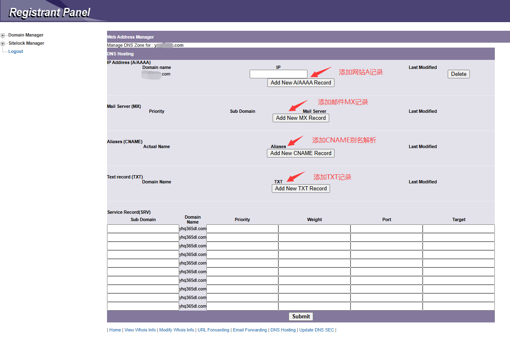Viewport: 510px width, 345px height.
Task: Delete the A record entry
Action: click(x=458, y=74)
